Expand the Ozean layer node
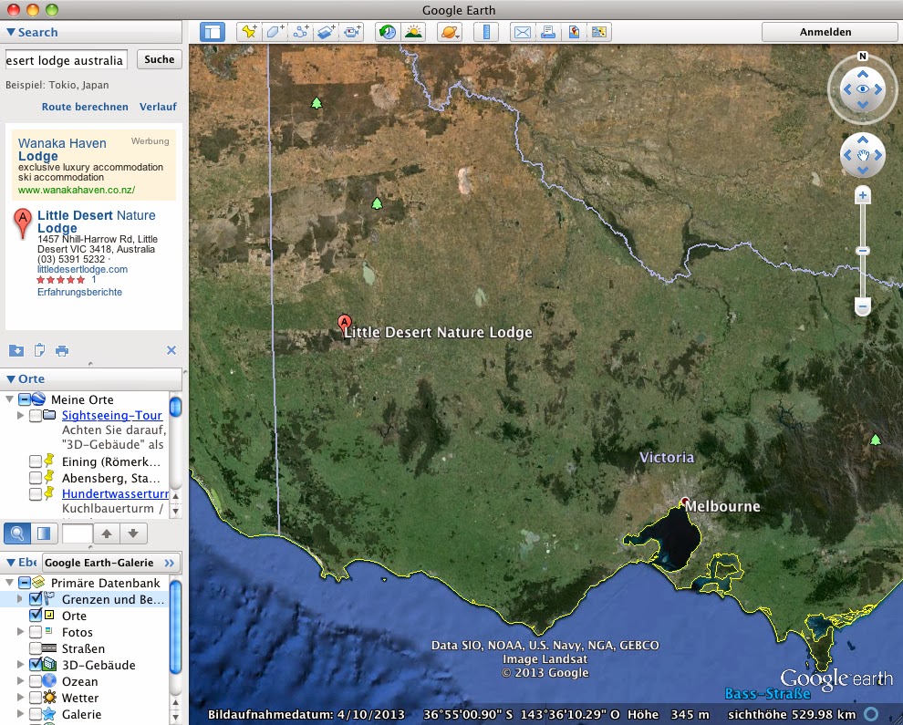 (21, 680)
